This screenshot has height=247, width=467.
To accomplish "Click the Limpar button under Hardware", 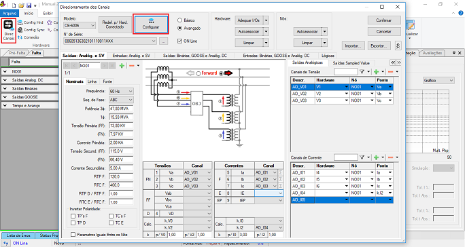I will point(249,43).
